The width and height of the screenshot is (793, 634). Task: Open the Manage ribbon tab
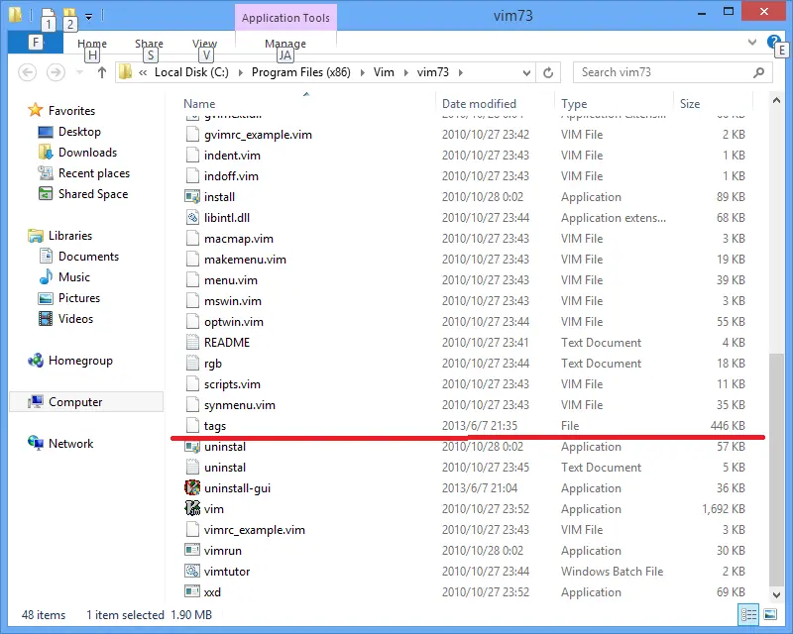click(285, 44)
